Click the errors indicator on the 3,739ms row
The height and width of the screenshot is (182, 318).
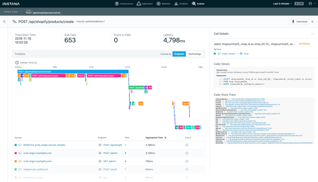click(187, 153)
